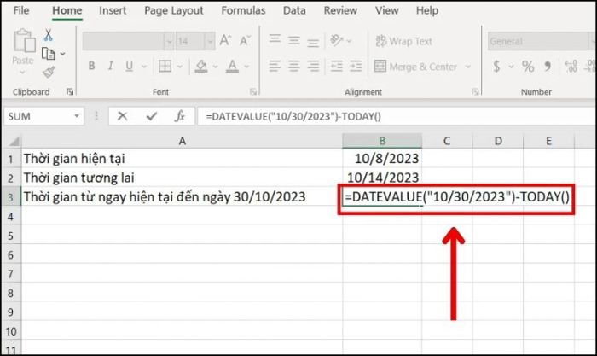
Task: Toggle Italic formatting
Action: [109, 67]
